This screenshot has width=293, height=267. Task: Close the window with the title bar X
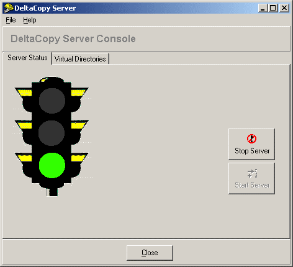coord(284,8)
